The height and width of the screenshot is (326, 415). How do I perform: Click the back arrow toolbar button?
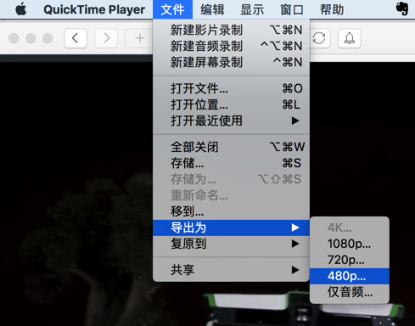(76, 38)
